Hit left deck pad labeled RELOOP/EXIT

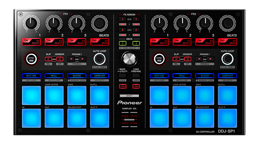point(77,118)
